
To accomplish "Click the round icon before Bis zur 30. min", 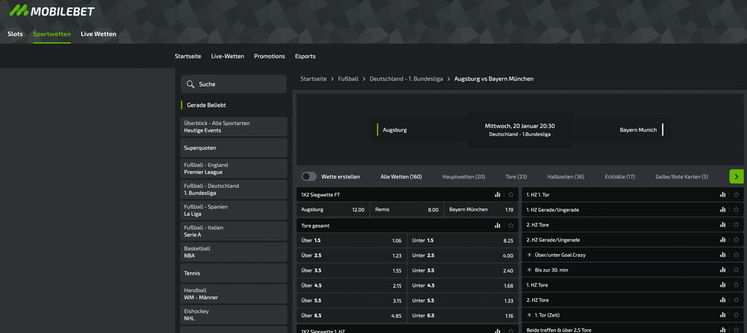I will pos(529,270).
